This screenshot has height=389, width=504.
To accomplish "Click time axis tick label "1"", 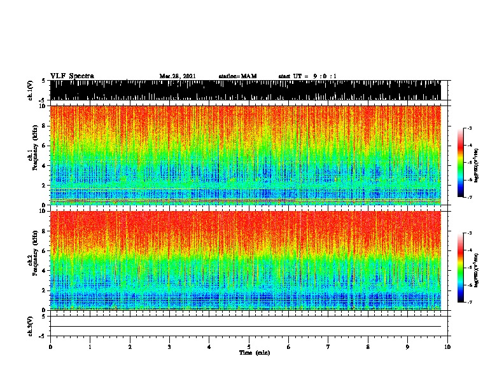I will pyautogui.click(x=90, y=347).
